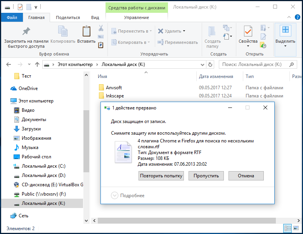Screen dimensions: 303x234
Task: Switch to details view icon in status bar
Action: pyautogui.click(x=287, y=229)
